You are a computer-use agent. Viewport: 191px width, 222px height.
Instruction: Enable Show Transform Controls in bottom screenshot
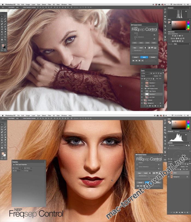click(x=22, y=118)
